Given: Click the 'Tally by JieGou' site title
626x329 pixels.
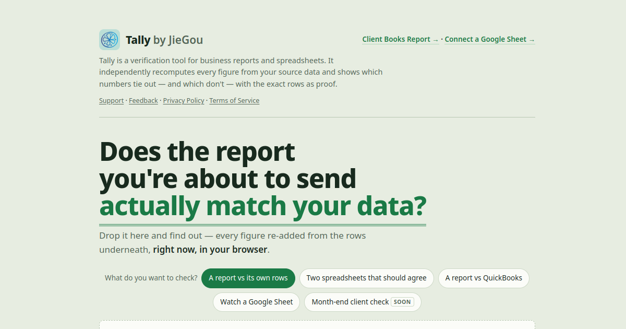Looking at the screenshot, I should pos(164,40).
